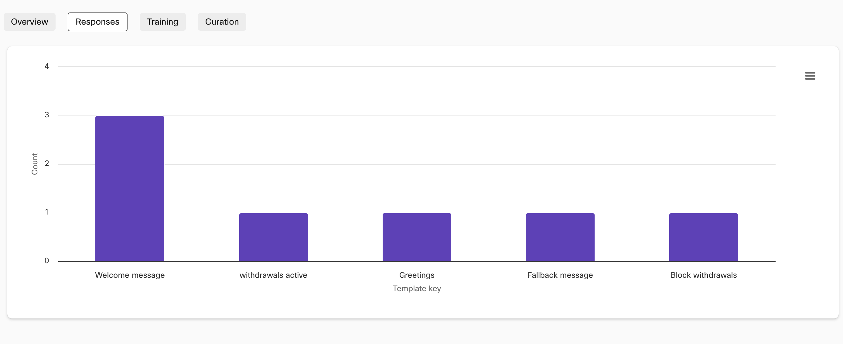The height and width of the screenshot is (344, 843).
Task: Click the y-axis value '1'
Action: (x=47, y=212)
